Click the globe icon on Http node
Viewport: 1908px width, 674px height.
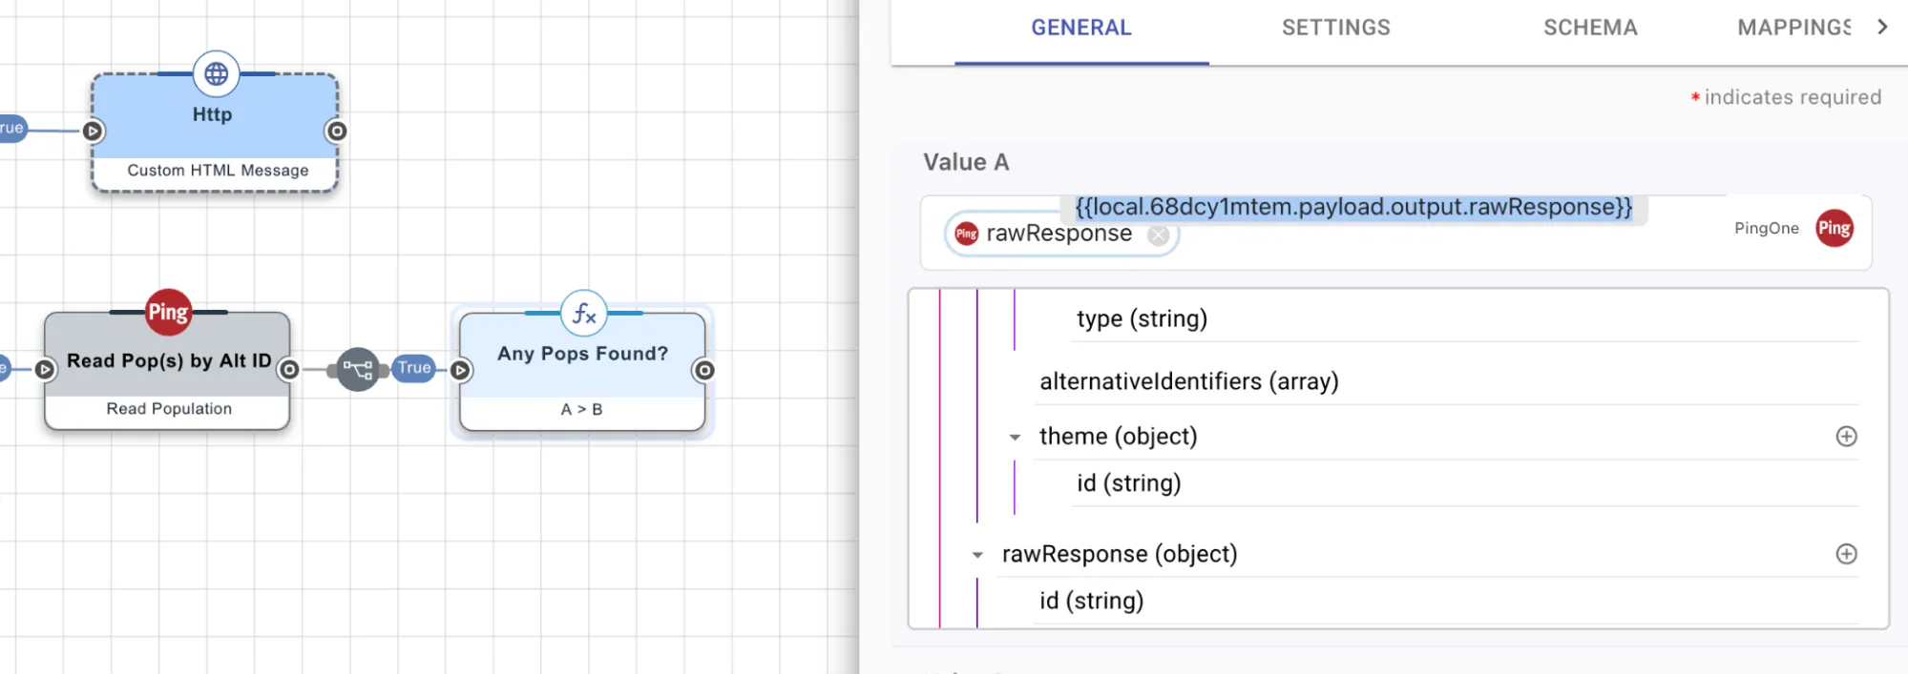coord(217,73)
